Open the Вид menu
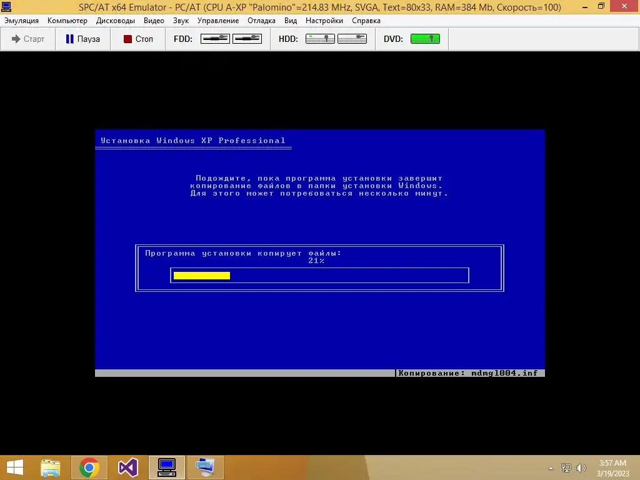The width and height of the screenshot is (640, 480). tap(291, 21)
